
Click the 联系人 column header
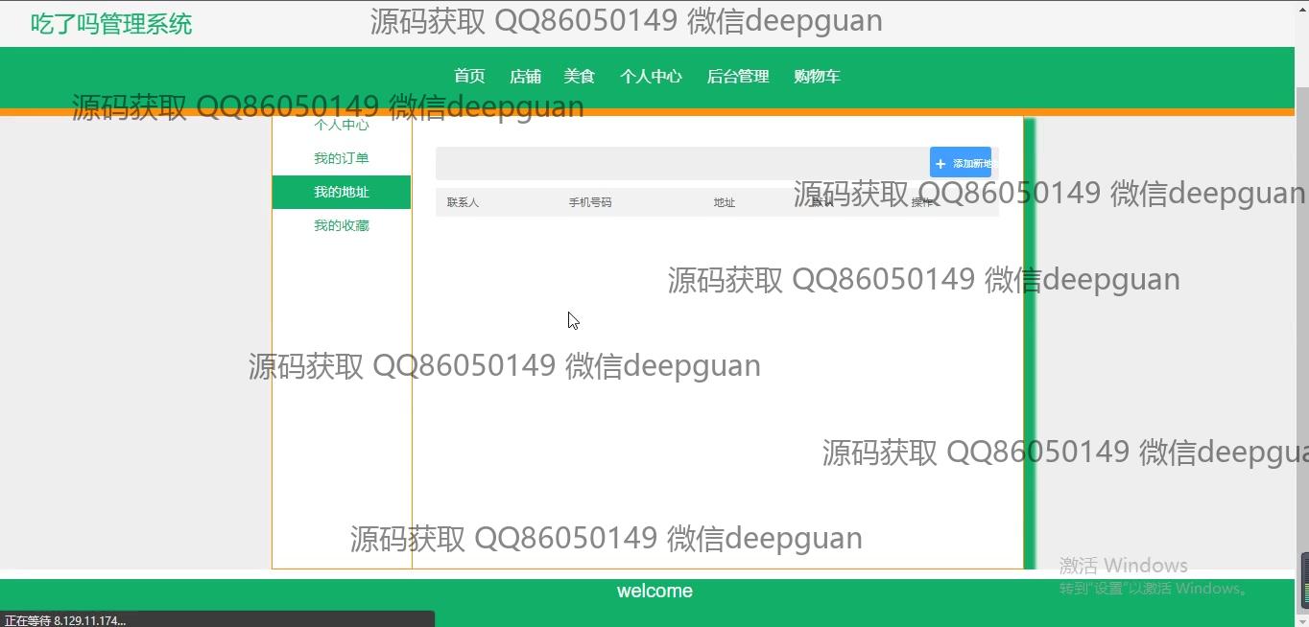(x=463, y=202)
